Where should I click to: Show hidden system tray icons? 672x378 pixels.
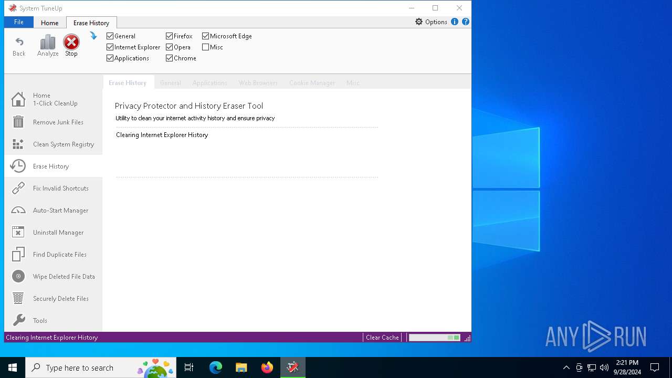coord(566,367)
